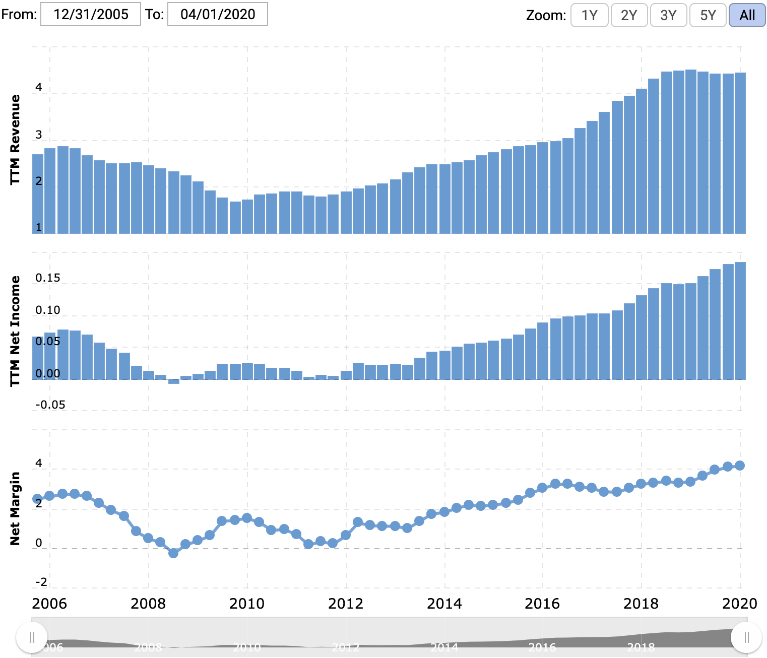Click the left range slider handle
767x658 pixels.
pyautogui.click(x=32, y=637)
